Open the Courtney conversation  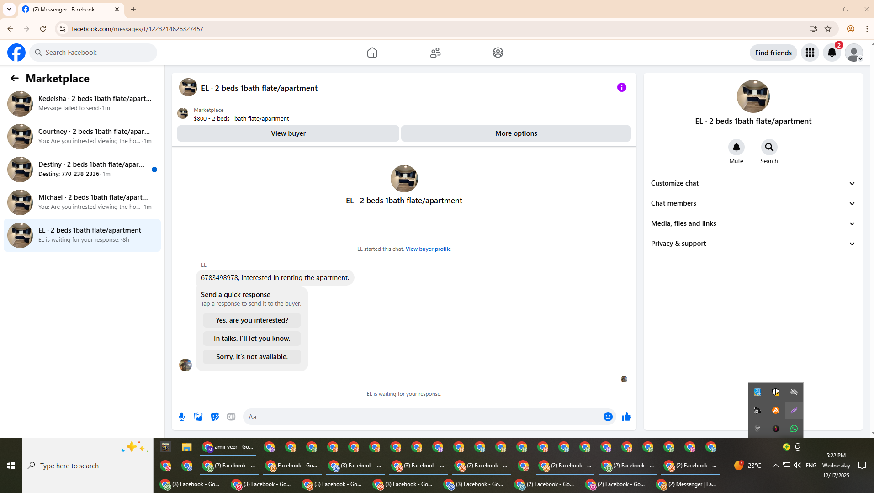pyautogui.click(x=82, y=136)
